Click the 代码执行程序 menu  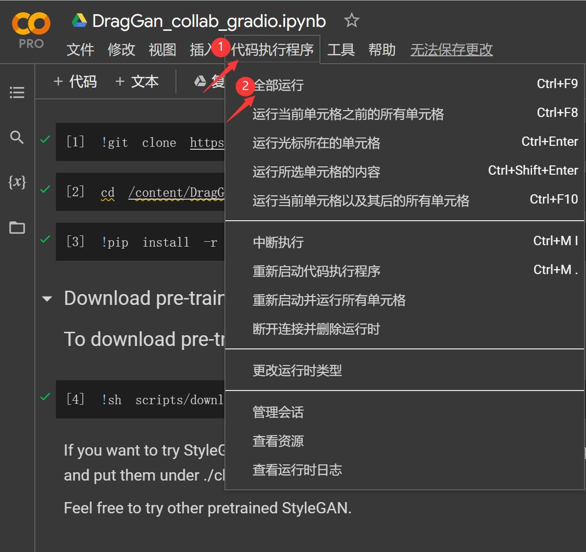pyautogui.click(x=272, y=49)
